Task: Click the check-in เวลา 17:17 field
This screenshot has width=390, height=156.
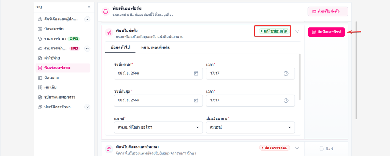Action: click(251, 74)
